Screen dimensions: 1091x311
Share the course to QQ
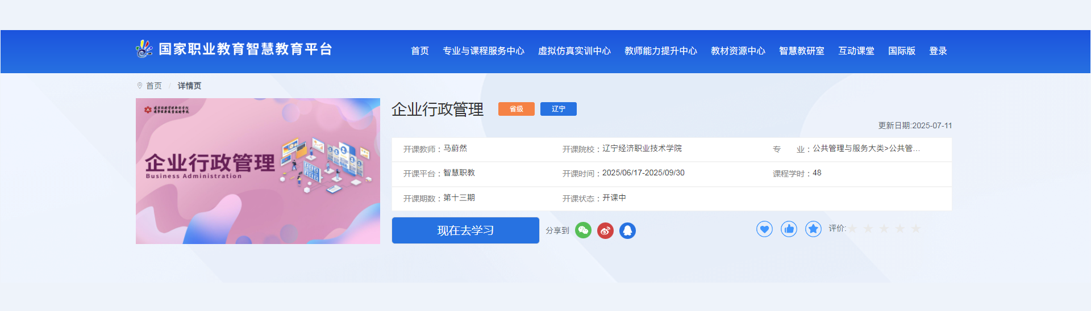[627, 230]
